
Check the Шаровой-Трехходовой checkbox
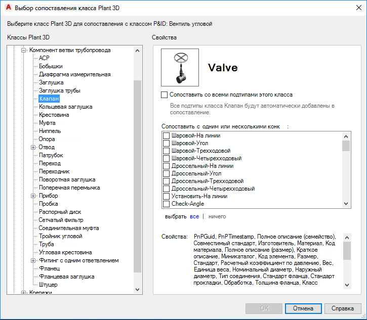[x=166, y=151]
